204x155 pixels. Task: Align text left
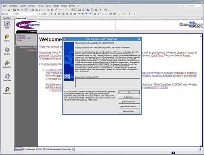click(x=63, y=14)
